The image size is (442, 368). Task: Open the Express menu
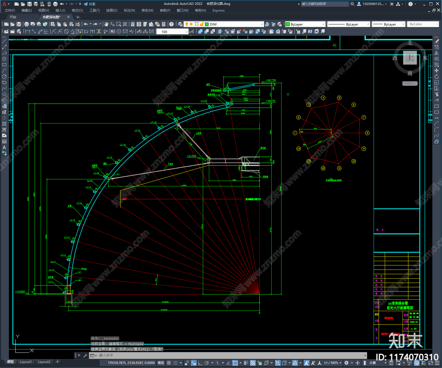coord(219,10)
